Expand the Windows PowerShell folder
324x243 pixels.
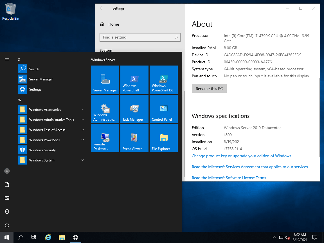coord(52,140)
